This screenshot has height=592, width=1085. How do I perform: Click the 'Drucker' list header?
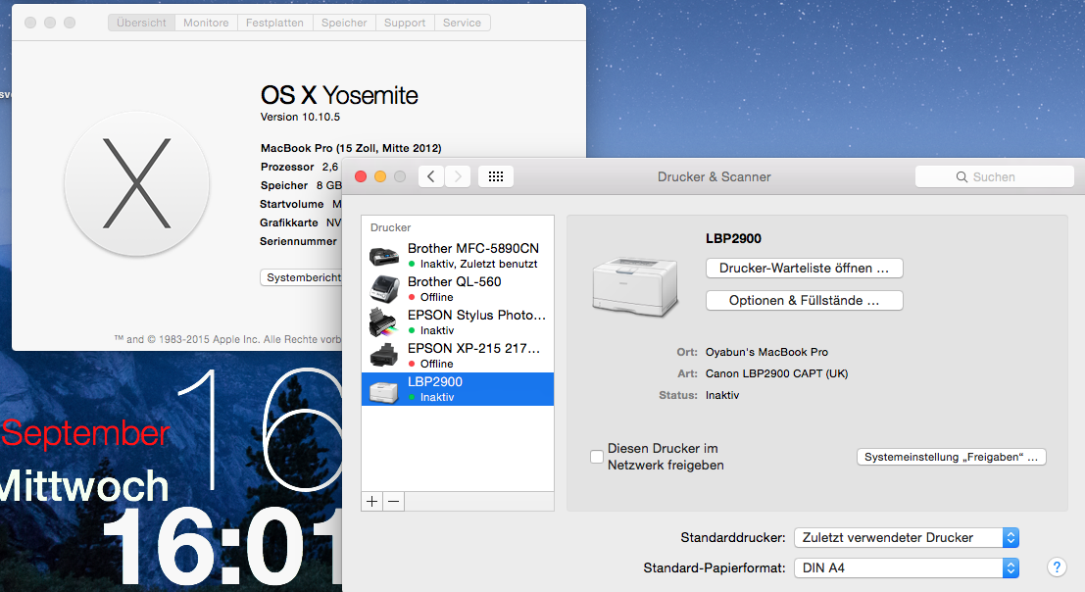390,227
